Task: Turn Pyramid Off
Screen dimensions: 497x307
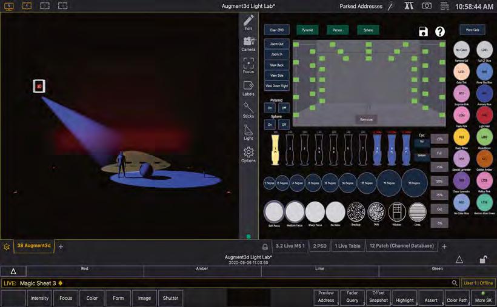Action: click(x=284, y=108)
